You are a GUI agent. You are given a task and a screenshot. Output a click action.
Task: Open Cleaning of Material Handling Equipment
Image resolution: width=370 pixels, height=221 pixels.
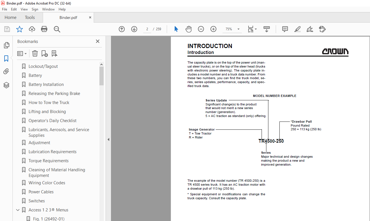pos(57,173)
